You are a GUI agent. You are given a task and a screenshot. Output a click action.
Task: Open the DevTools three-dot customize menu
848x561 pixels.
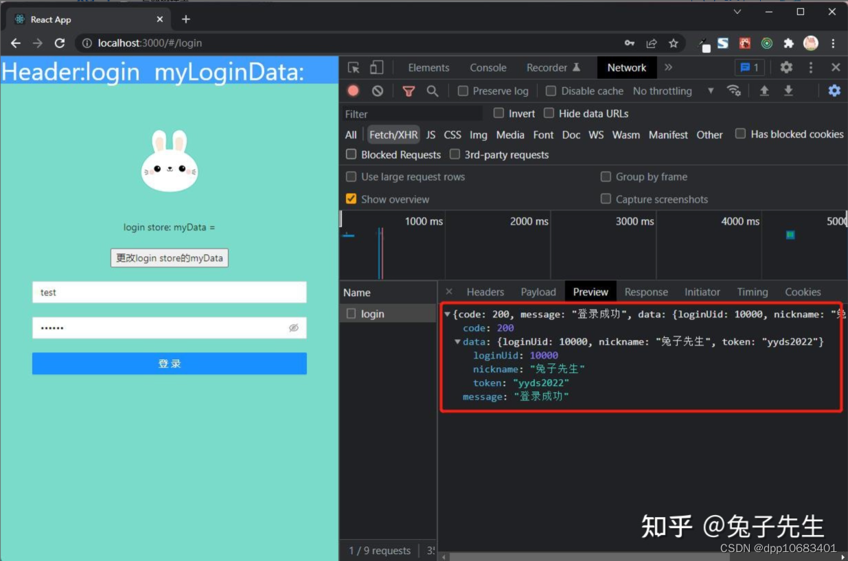[x=811, y=67]
